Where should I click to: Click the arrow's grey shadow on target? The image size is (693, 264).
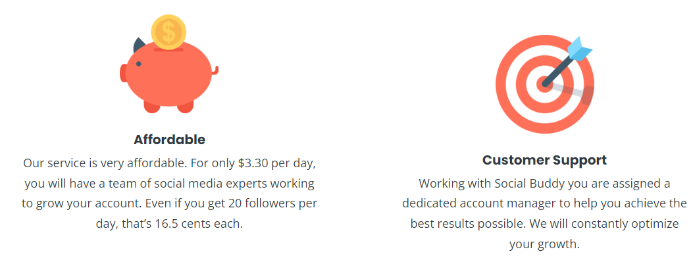coord(569,92)
